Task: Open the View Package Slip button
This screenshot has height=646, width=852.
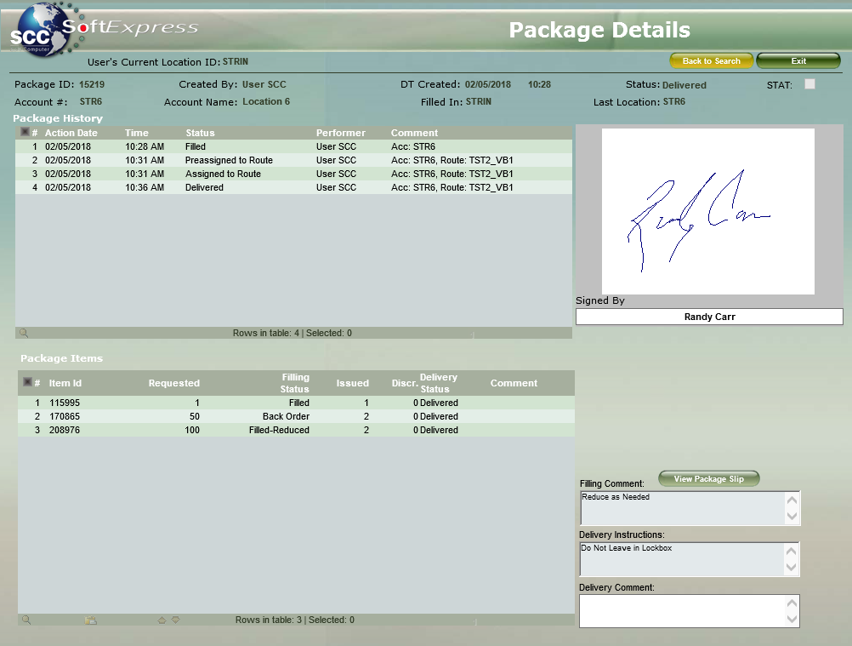Action: pyautogui.click(x=708, y=479)
